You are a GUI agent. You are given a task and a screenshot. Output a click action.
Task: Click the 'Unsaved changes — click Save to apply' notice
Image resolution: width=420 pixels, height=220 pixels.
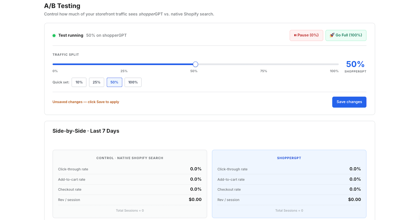86,102
